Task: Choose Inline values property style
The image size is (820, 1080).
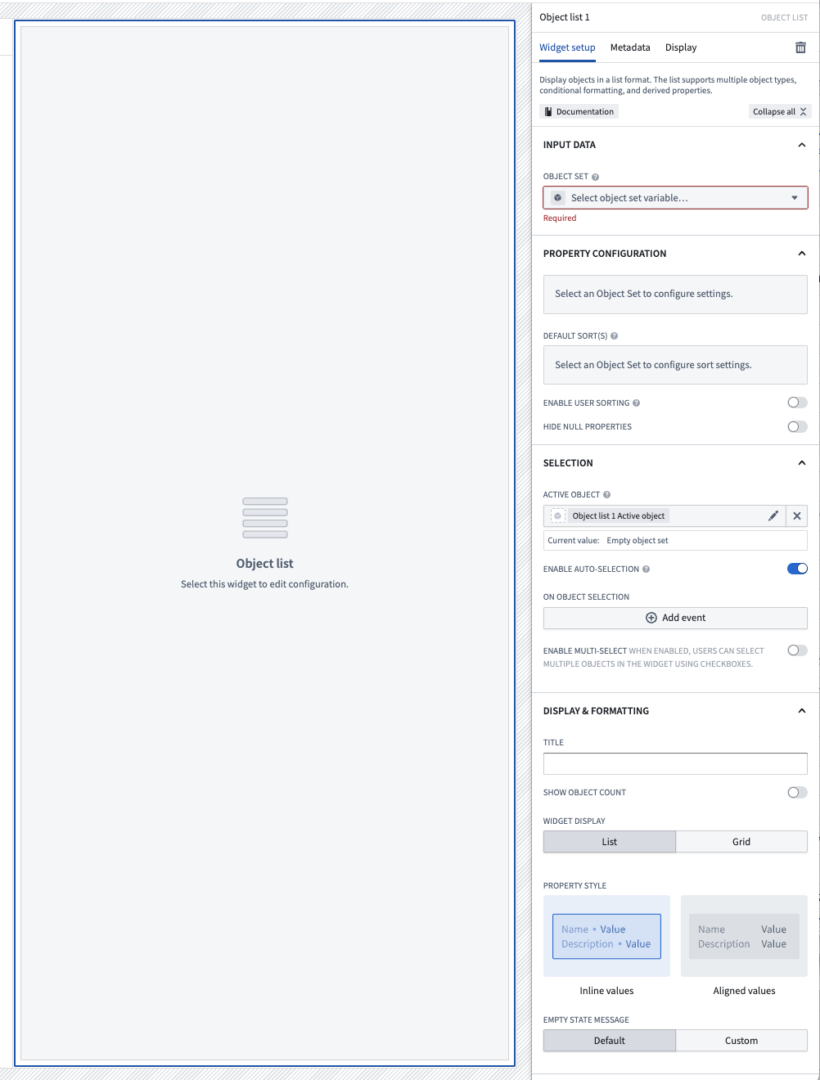Action: click(606, 936)
